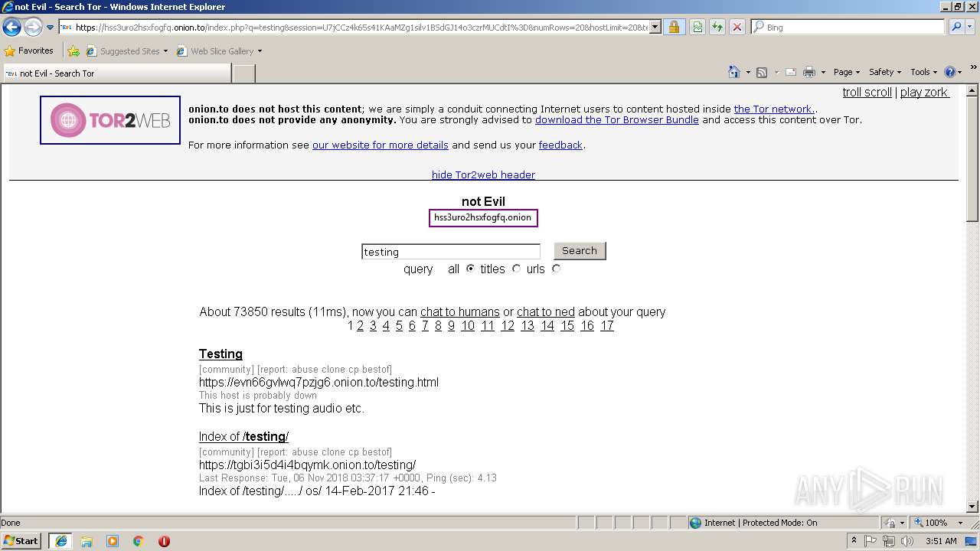Viewport: 980px width, 551px height.
Task: Open the Testing result title
Action: point(220,354)
